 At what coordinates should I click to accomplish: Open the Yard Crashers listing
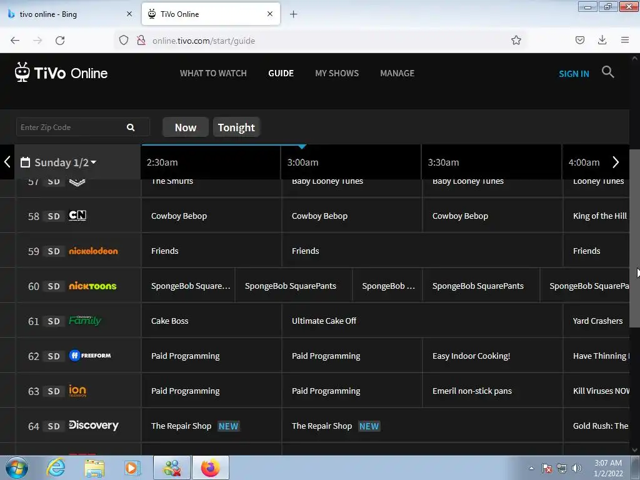pos(596,321)
